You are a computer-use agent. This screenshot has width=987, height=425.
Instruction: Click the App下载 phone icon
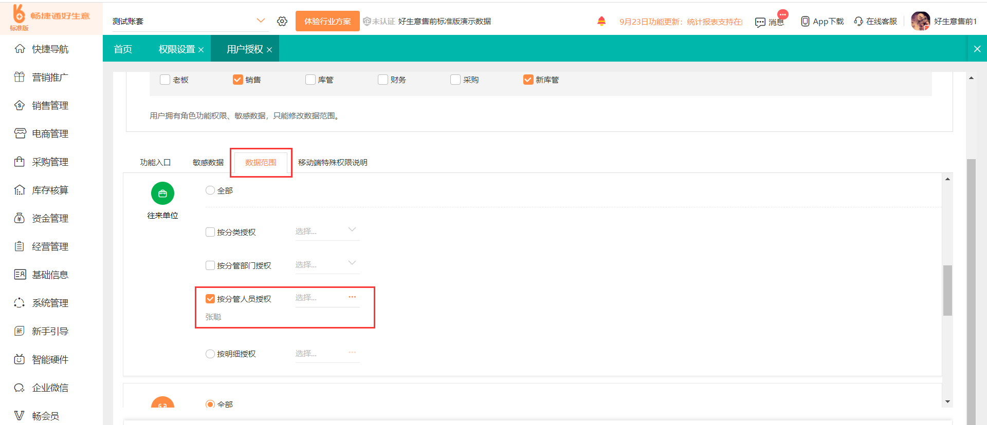pos(805,21)
